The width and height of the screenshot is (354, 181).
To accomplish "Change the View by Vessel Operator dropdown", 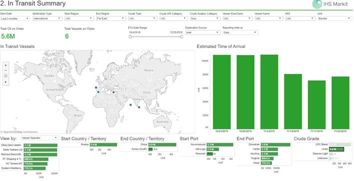I will coord(39,137).
